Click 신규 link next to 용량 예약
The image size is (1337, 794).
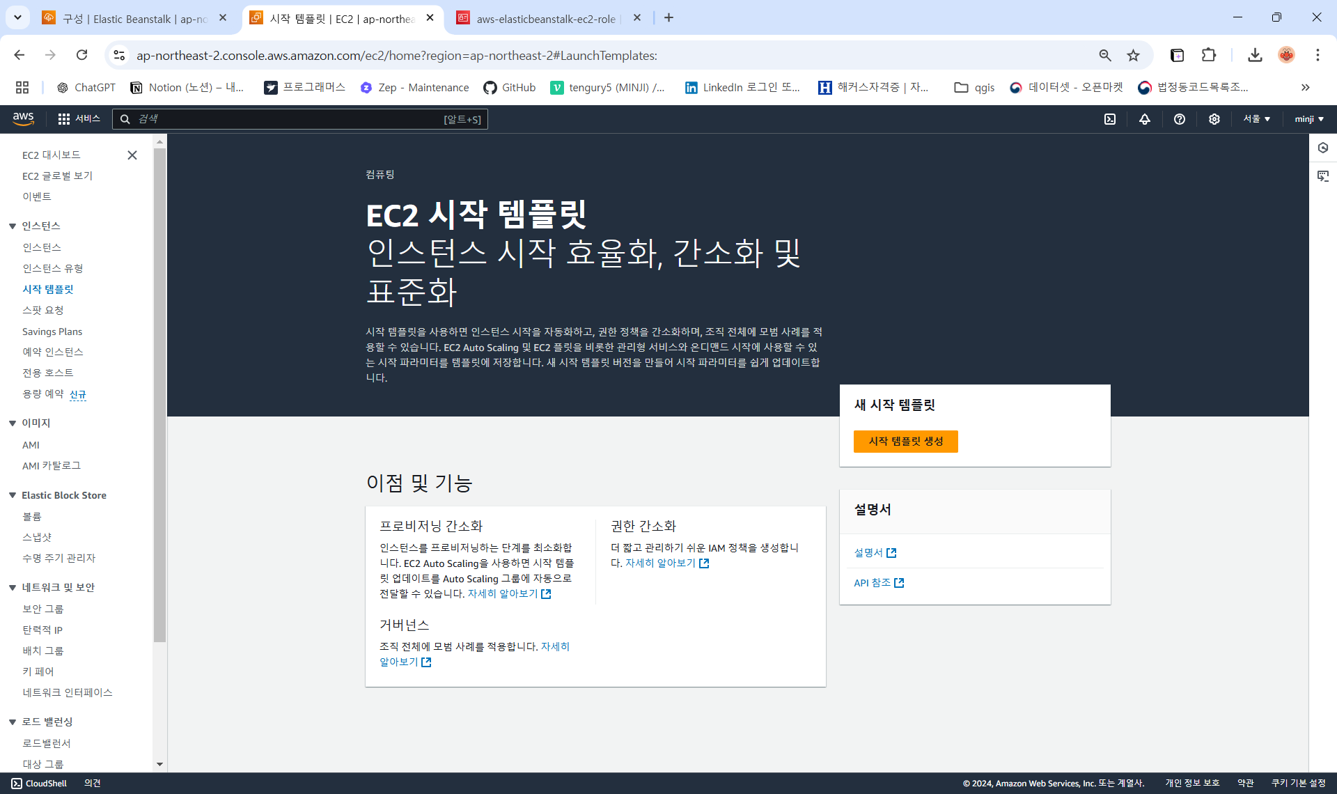pos(77,394)
